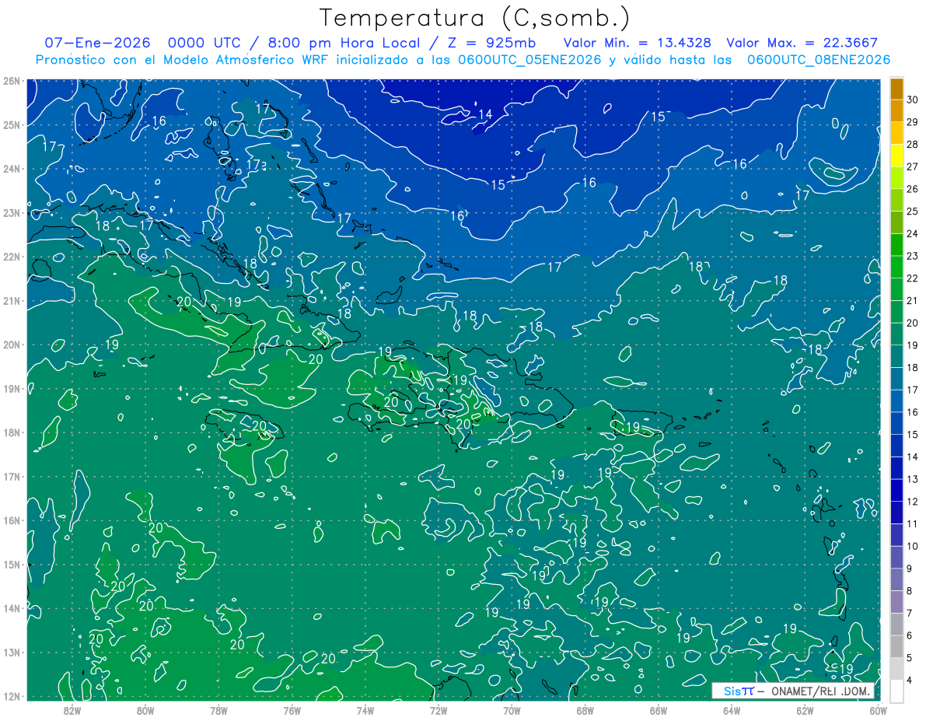
Task: Click the title "Temperatura (C,somb.)"
Action: (x=474, y=18)
